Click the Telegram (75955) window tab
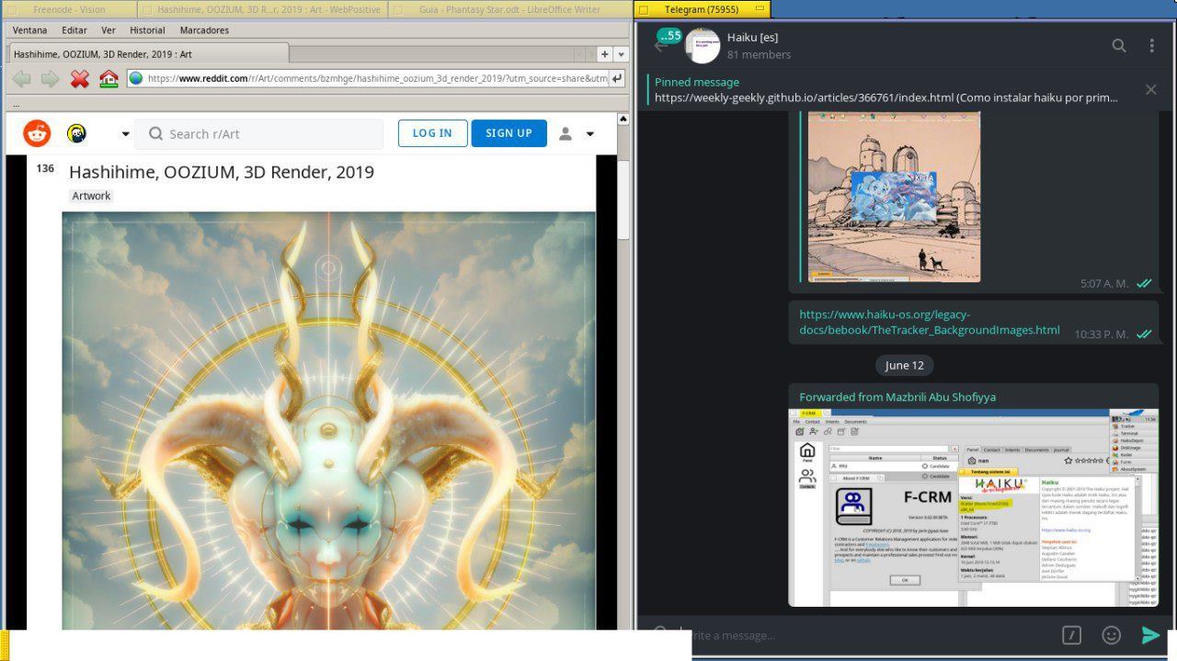The height and width of the screenshot is (661, 1177). [x=702, y=9]
